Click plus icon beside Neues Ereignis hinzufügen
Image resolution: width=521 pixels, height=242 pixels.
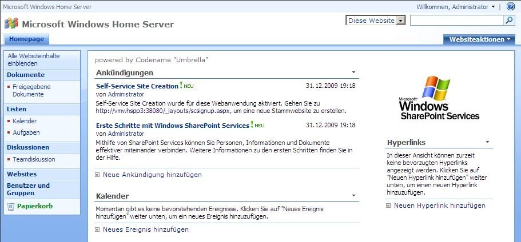click(97, 229)
